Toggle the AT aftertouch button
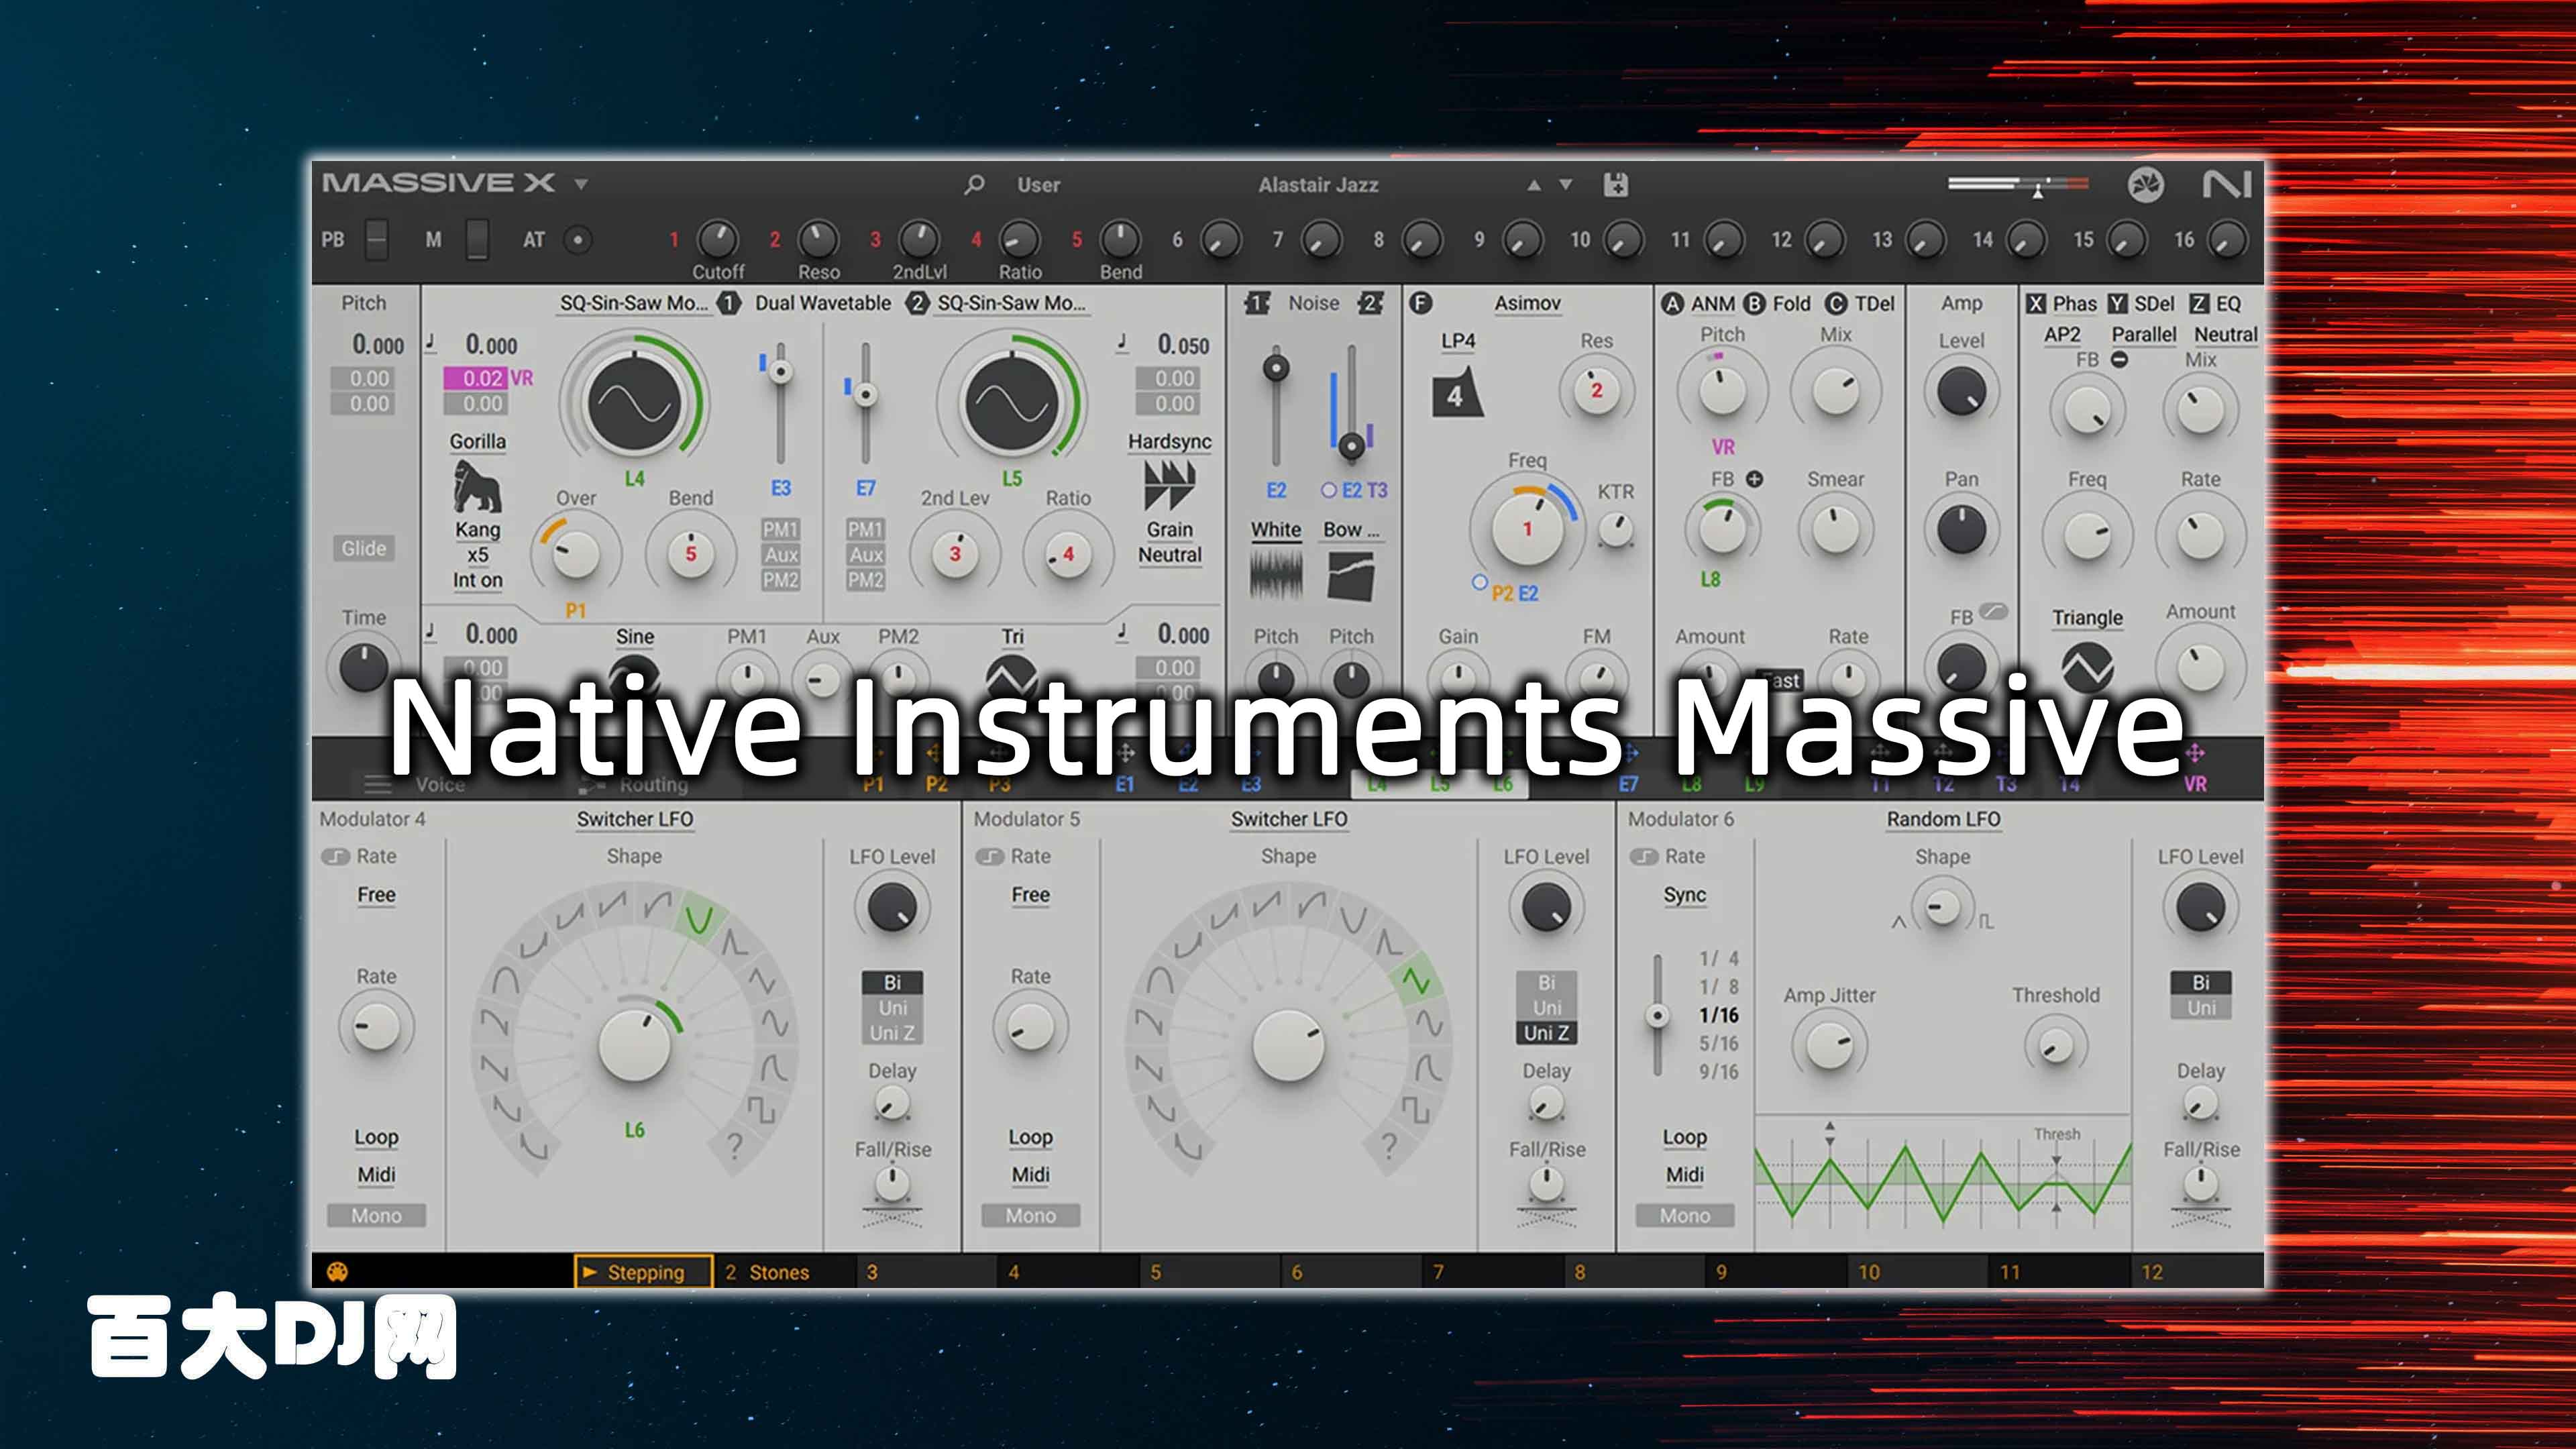The width and height of the screenshot is (2576, 1449). pos(577,240)
